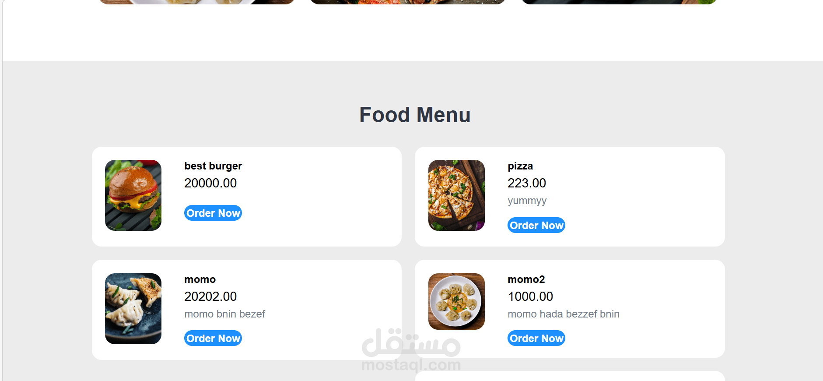Order the momo item now
Image resolution: width=823 pixels, height=381 pixels.
coord(213,338)
